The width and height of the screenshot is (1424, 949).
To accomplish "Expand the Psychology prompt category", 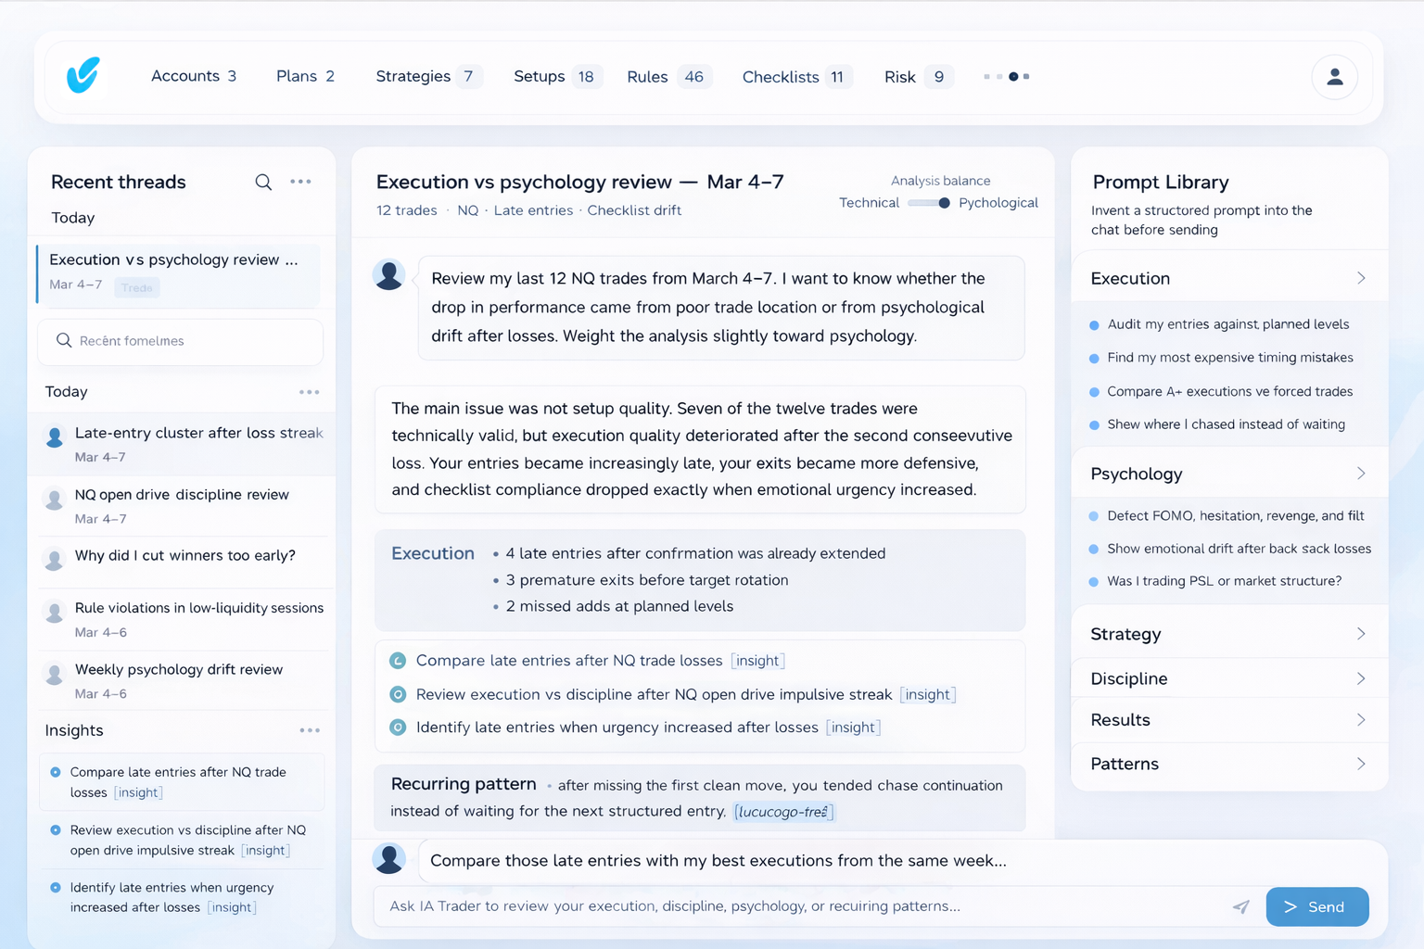I will [1229, 474].
